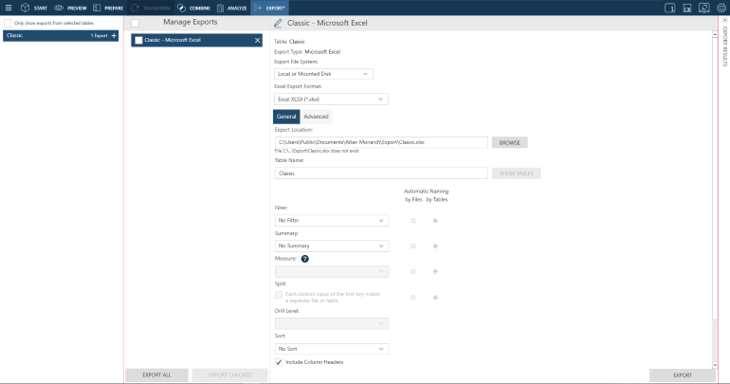The height and width of the screenshot is (384, 730).
Task: Click into the Table Name field
Action: point(381,174)
